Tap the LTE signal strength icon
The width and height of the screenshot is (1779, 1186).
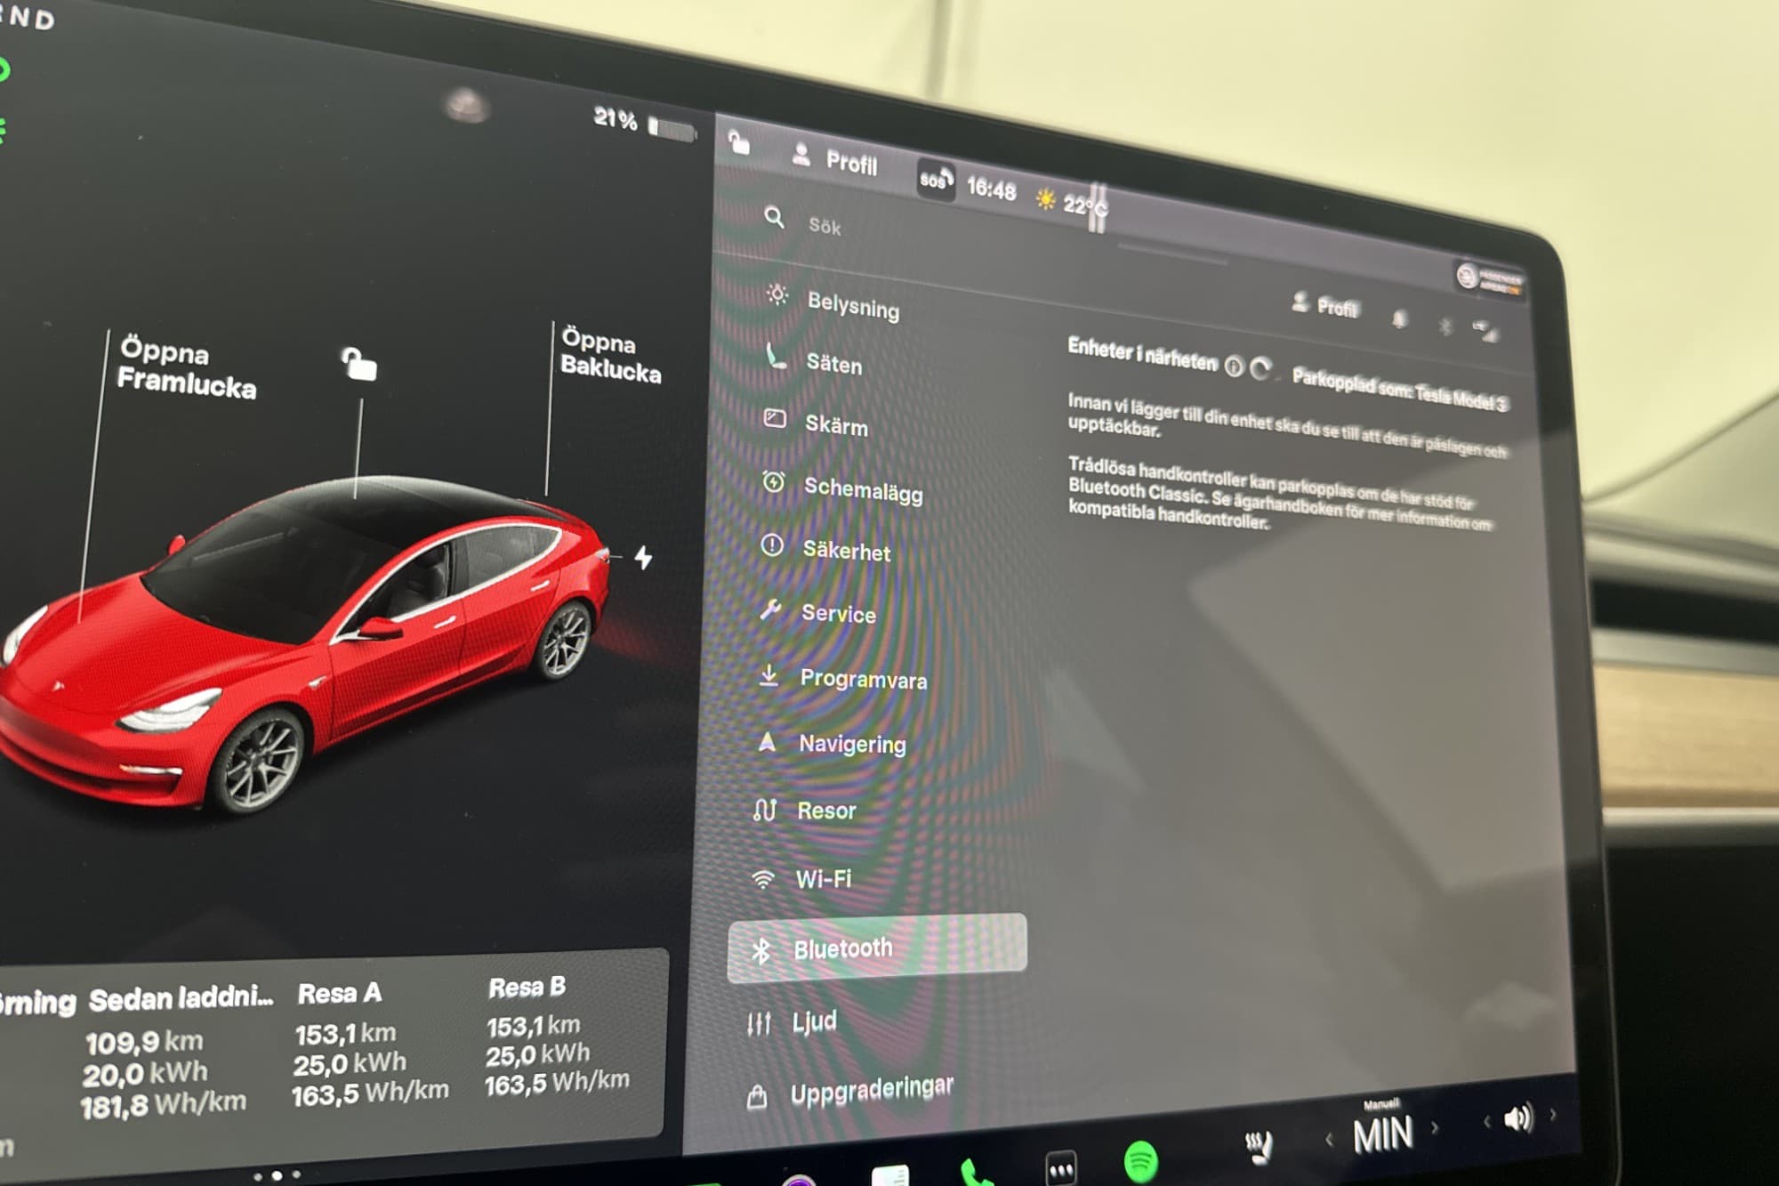pyautogui.click(x=1485, y=332)
